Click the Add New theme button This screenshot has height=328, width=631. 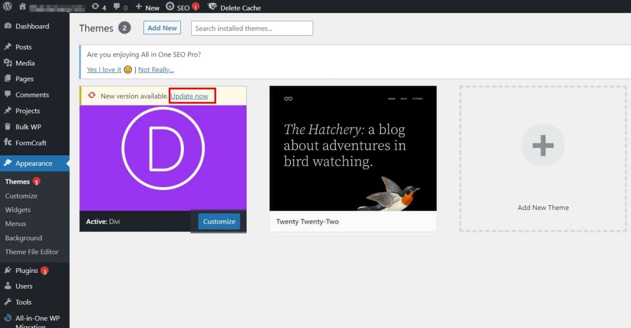pyautogui.click(x=162, y=28)
